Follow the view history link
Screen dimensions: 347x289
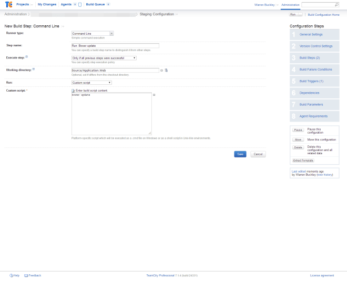[324, 174]
